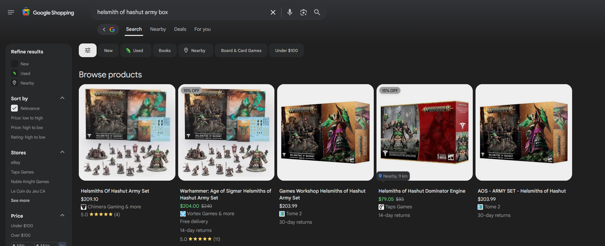605x246 pixels.
Task: Select Over $100 price option
Action: [21, 235]
